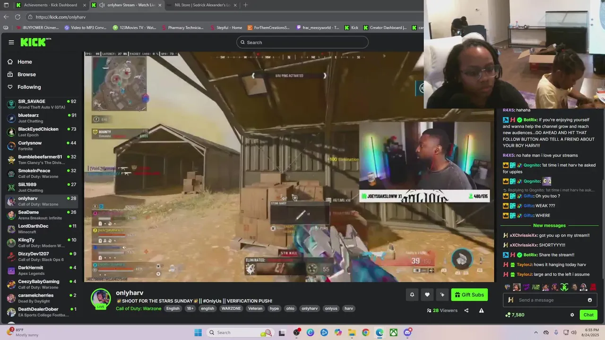The image size is (605, 340).
Task: Switch to the Achievements - Kick Dashboard tab
Action: (x=51, y=5)
